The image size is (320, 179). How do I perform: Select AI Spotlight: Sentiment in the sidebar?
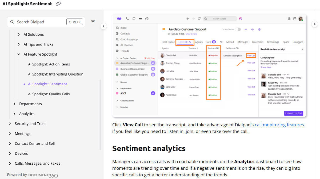pyautogui.click(x=47, y=84)
